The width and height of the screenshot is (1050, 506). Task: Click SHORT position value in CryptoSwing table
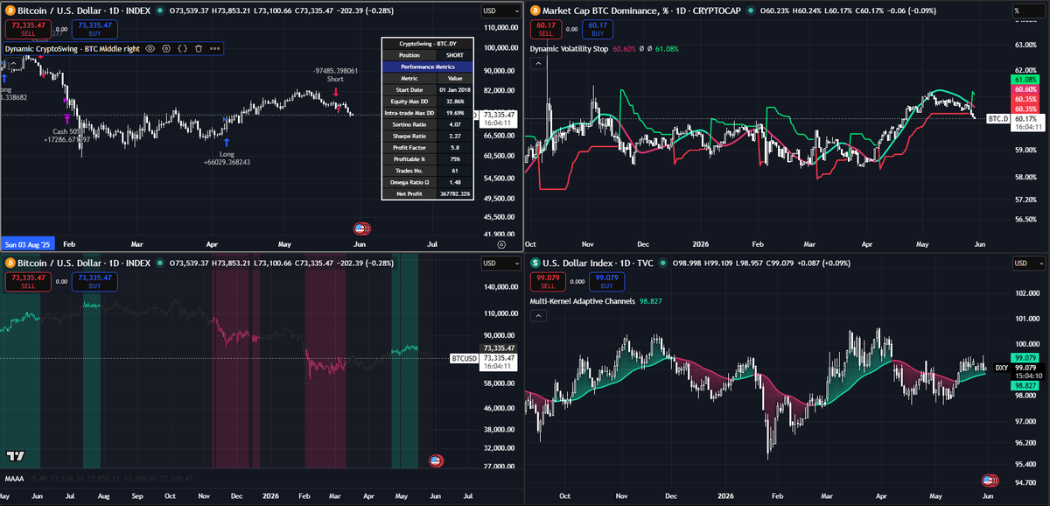click(x=455, y=54)
